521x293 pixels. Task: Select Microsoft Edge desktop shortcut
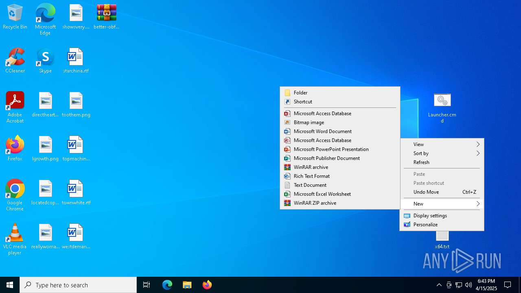45,20
